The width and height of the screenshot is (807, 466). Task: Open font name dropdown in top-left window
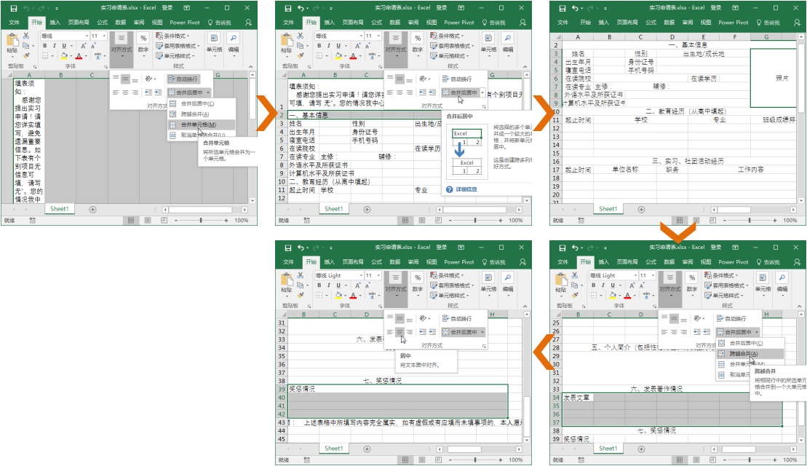(87, 36)
